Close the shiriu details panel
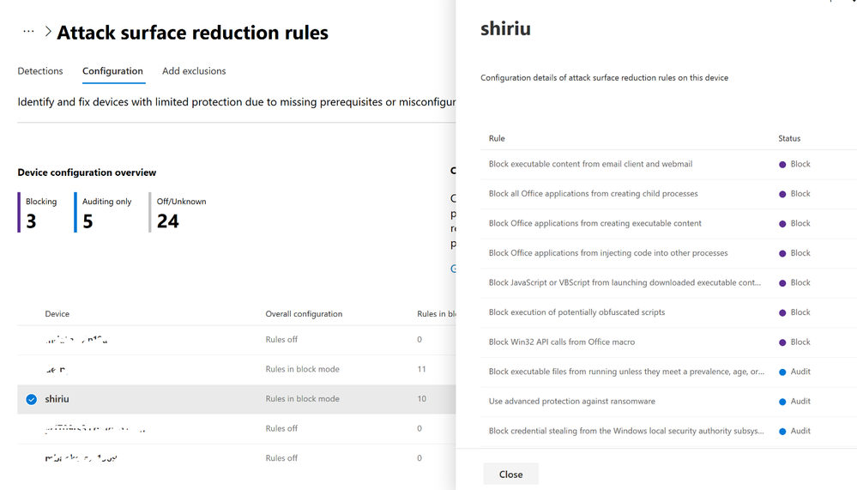The width and height of the screenshot is (857, 490). pyautogui.click(x=510, y=475)
